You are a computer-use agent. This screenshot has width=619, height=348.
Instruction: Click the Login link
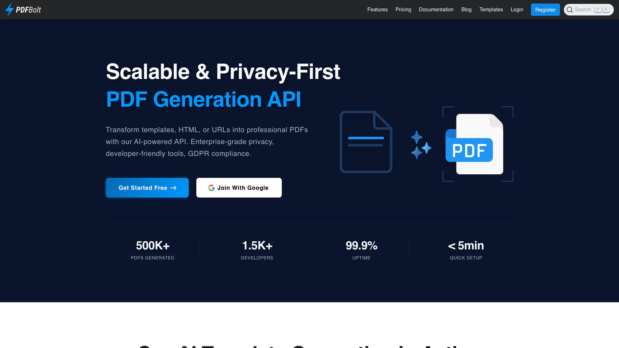tap(516, 10)
